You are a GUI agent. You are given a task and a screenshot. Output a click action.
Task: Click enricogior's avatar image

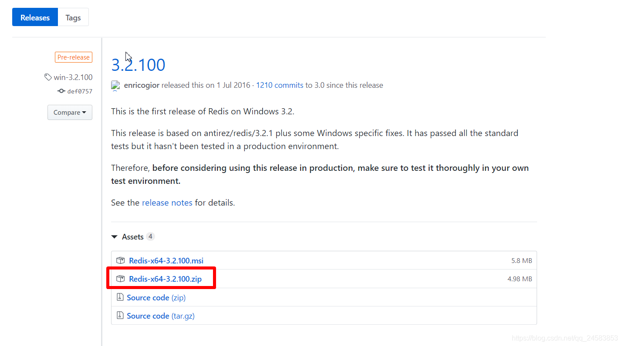coord(115,85)
